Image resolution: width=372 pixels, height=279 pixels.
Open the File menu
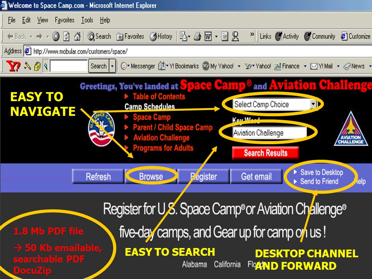12,20
